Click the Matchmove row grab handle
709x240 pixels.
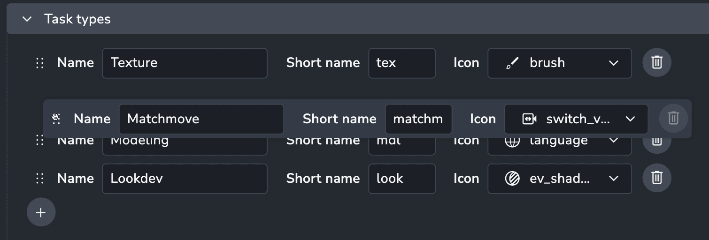56,119
